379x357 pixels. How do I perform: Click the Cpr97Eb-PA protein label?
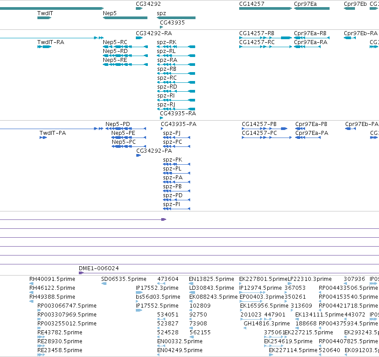coord(362,124)
